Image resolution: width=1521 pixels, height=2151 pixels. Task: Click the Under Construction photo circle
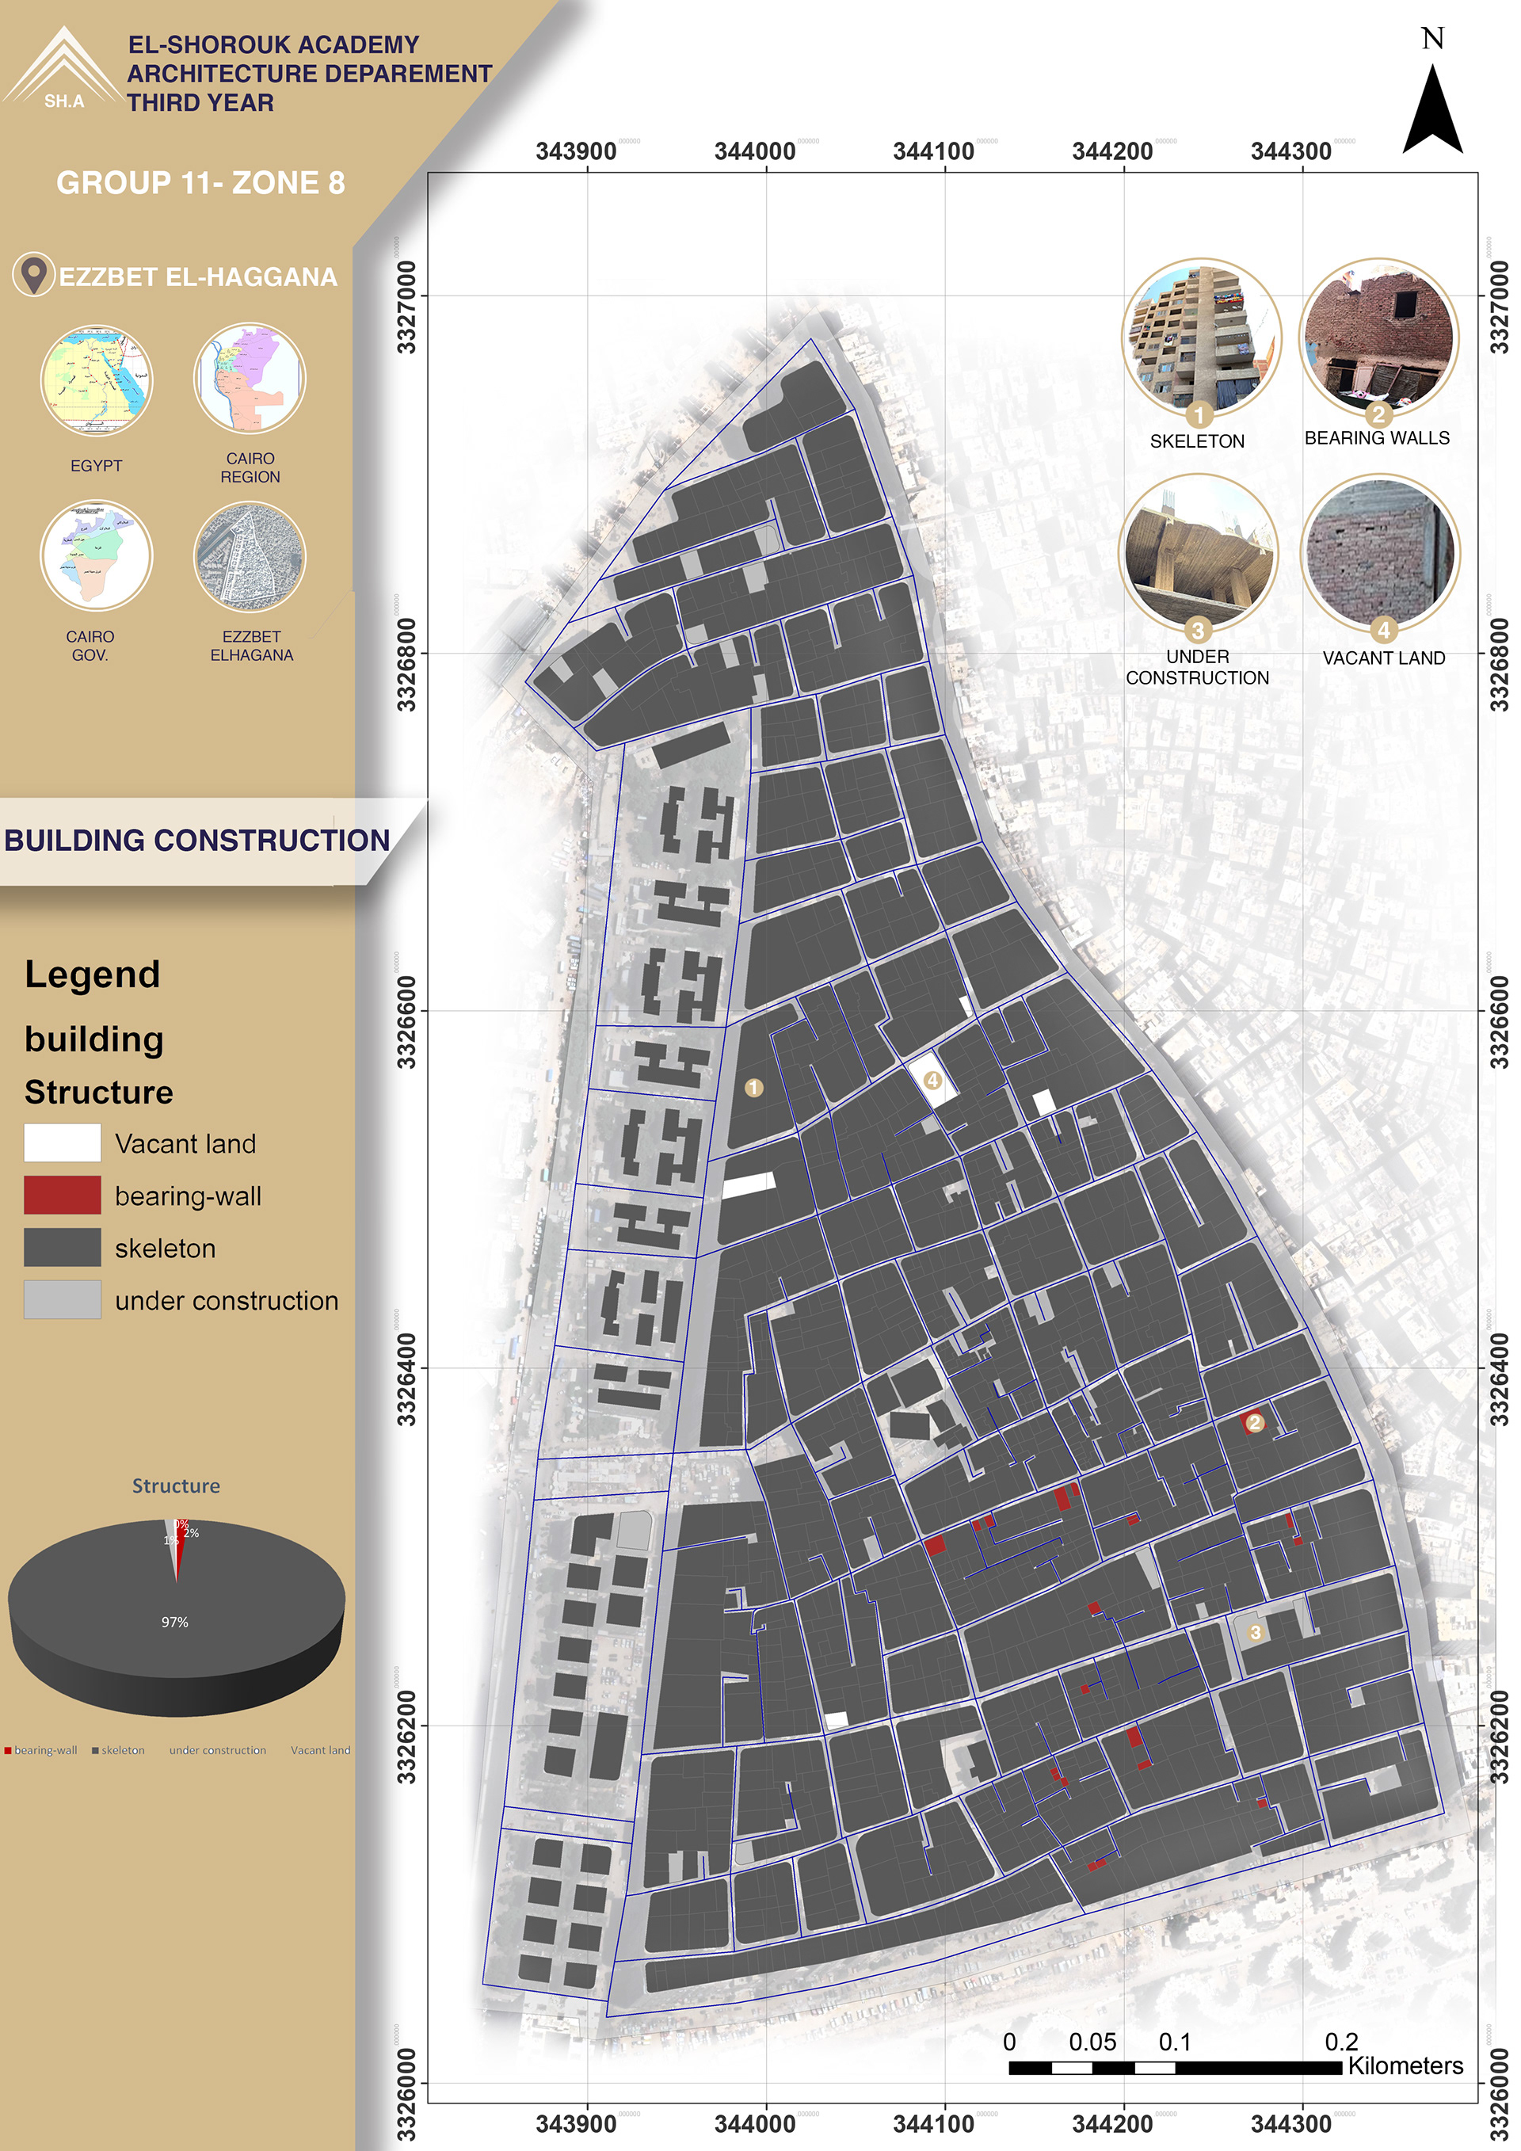click(1198, 553)
